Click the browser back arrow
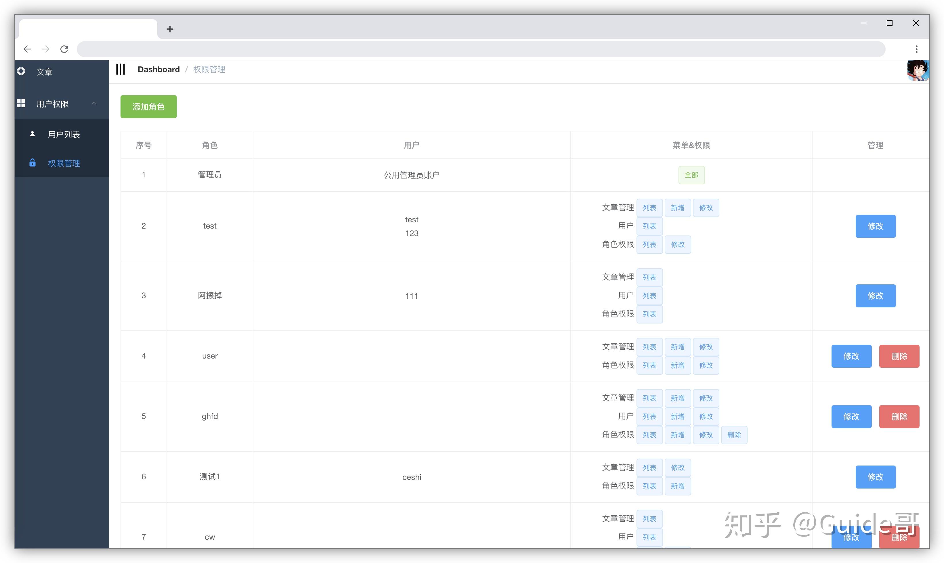The height and width of the screenshot is (563, 944). 27,49
